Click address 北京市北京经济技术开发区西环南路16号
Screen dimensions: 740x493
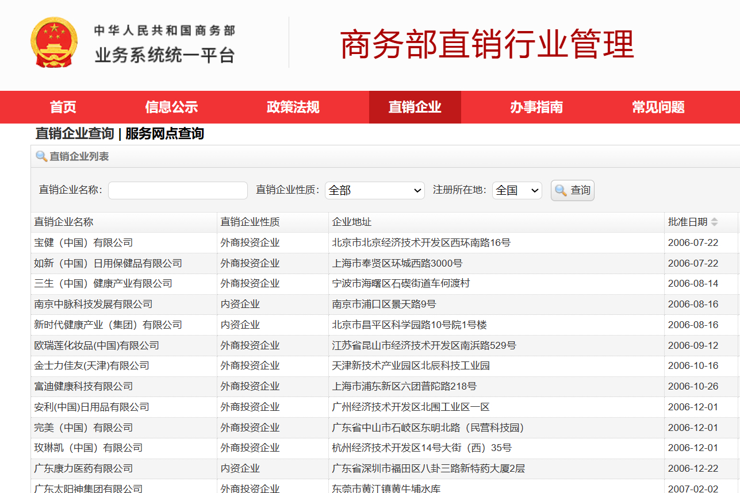(421, 242)
